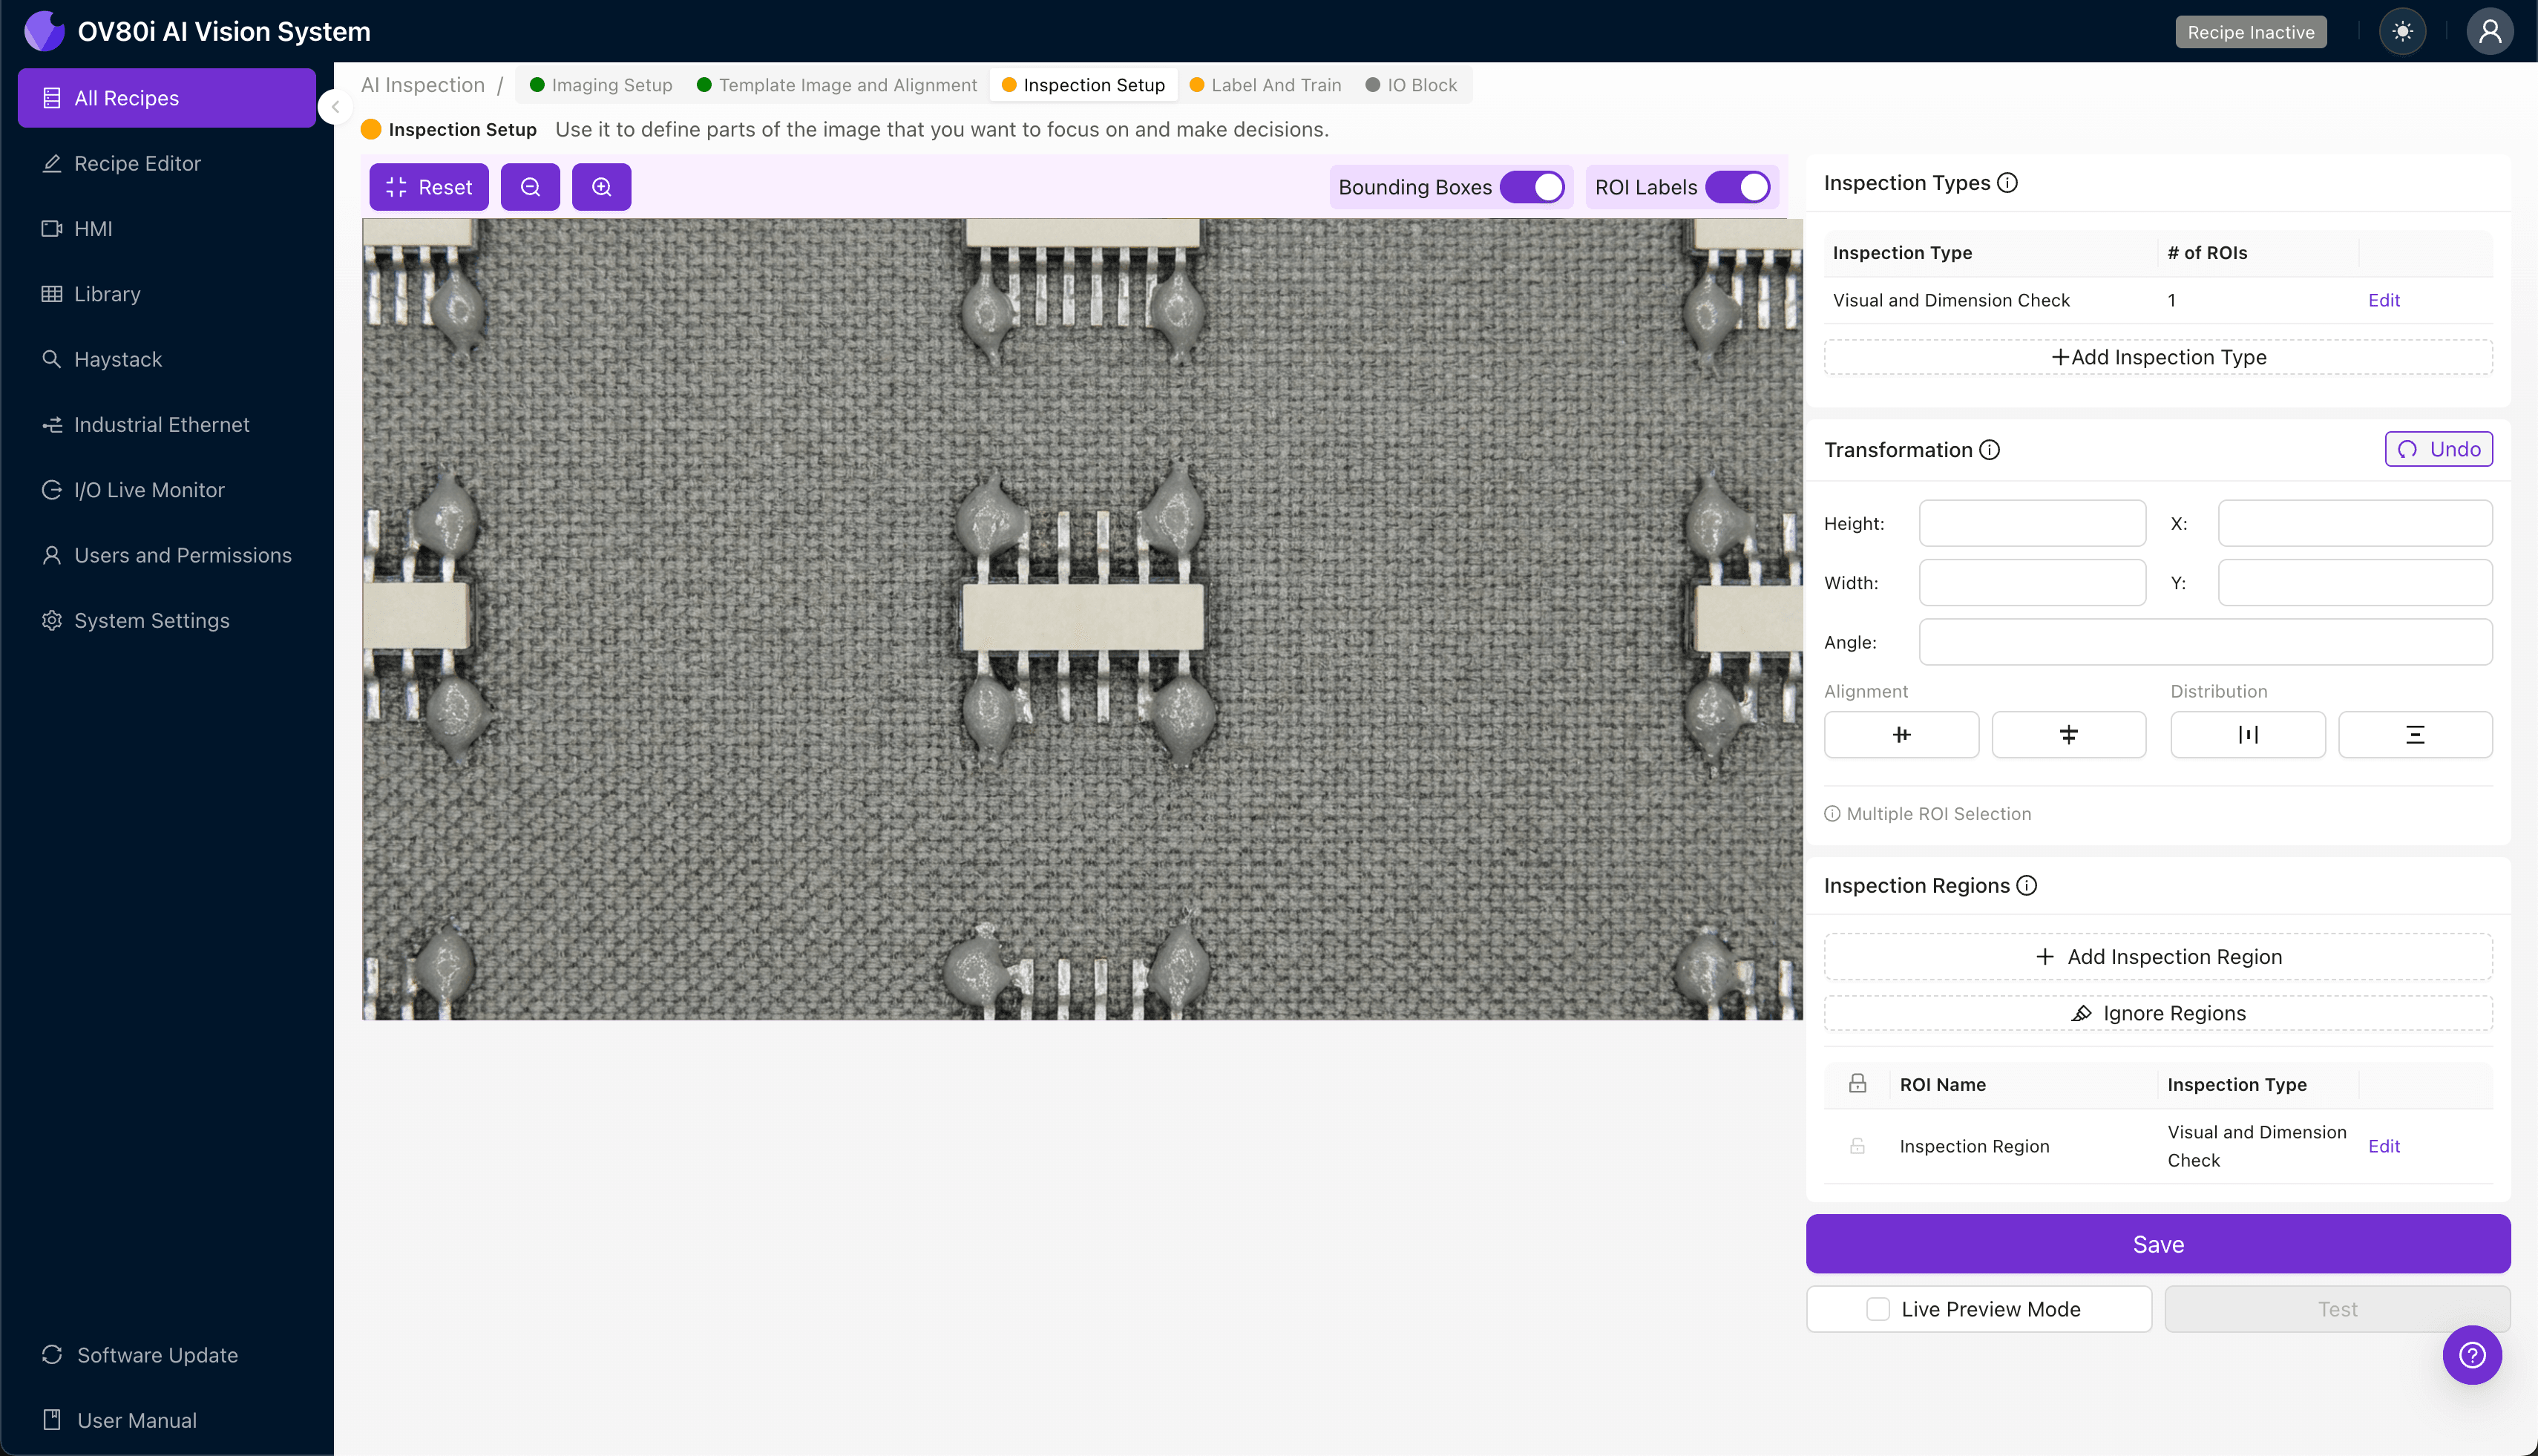This screenshot has height=1456, width=2538.
Task: Click the Angle input field
Action: [2204, 642]
